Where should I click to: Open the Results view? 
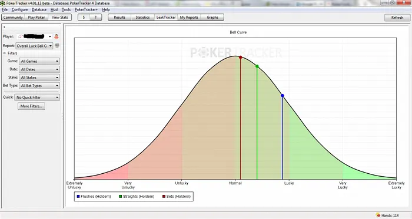pyautogui.click(x=119, y=17)
